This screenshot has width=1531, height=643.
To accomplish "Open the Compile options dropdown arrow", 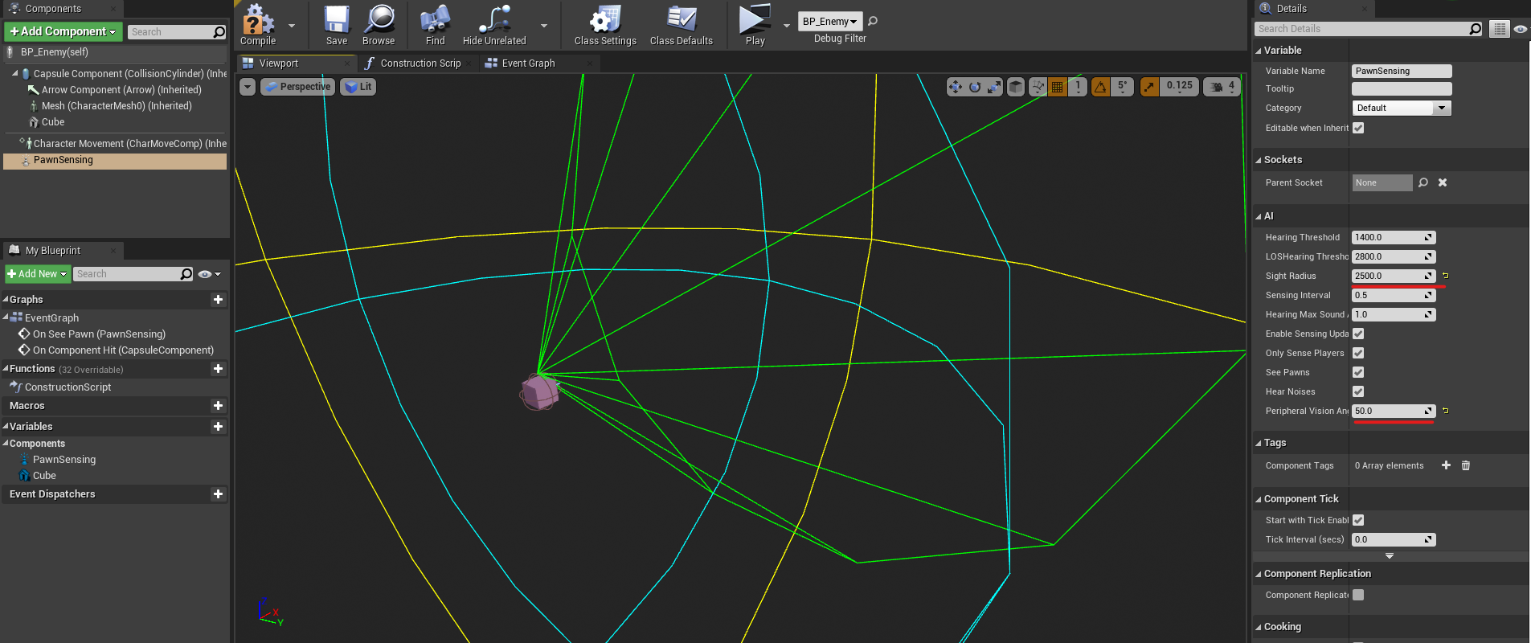I will tap(292, 26).
